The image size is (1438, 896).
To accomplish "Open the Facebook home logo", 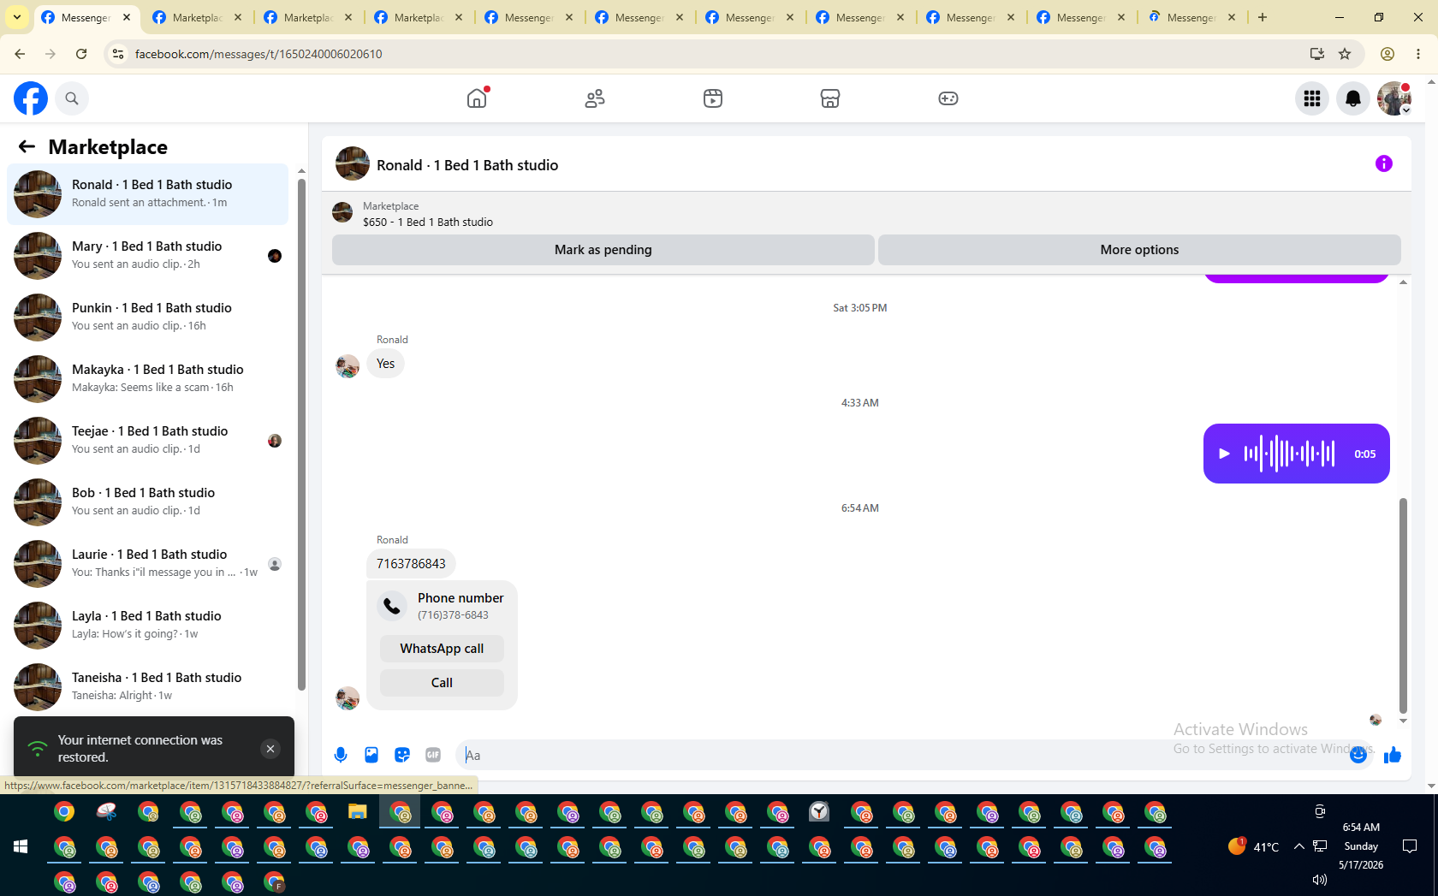I will [31, 98].
